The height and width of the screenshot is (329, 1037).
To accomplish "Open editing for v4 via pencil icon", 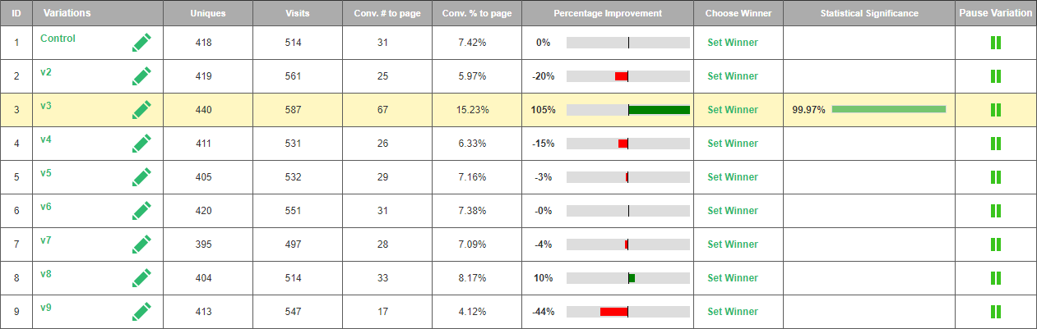I will tap(141, 144).
